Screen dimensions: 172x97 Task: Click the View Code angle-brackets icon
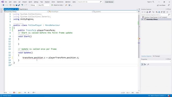(167, 12)
